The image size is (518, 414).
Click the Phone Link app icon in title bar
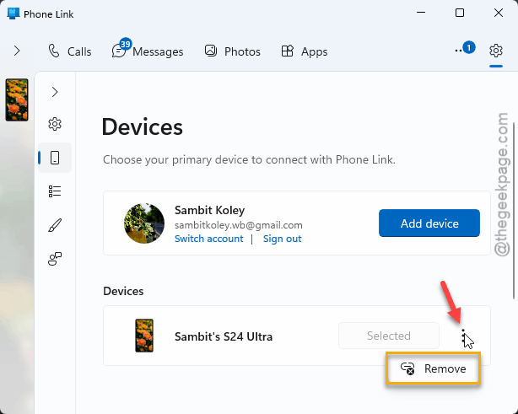tap(13, 13)
